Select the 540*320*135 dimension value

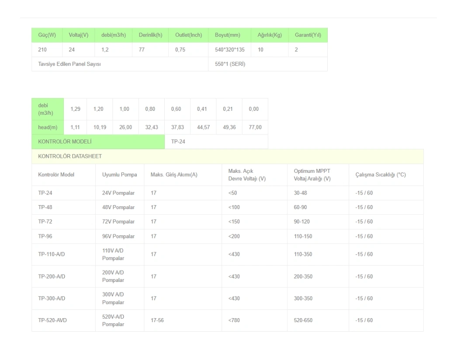(x=230, y=50)
